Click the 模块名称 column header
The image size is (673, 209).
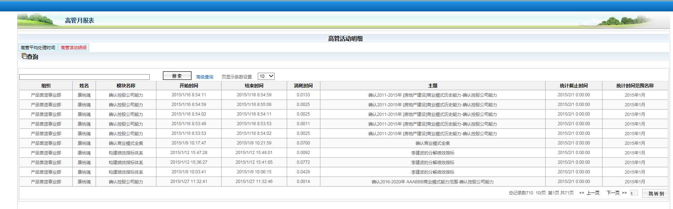coord(126,86)
